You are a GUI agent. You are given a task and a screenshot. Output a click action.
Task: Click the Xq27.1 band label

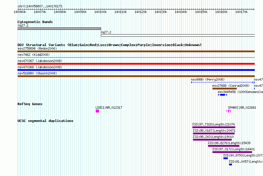click(23, 25)
